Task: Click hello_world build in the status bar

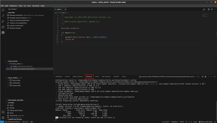Action: [205, 122]
